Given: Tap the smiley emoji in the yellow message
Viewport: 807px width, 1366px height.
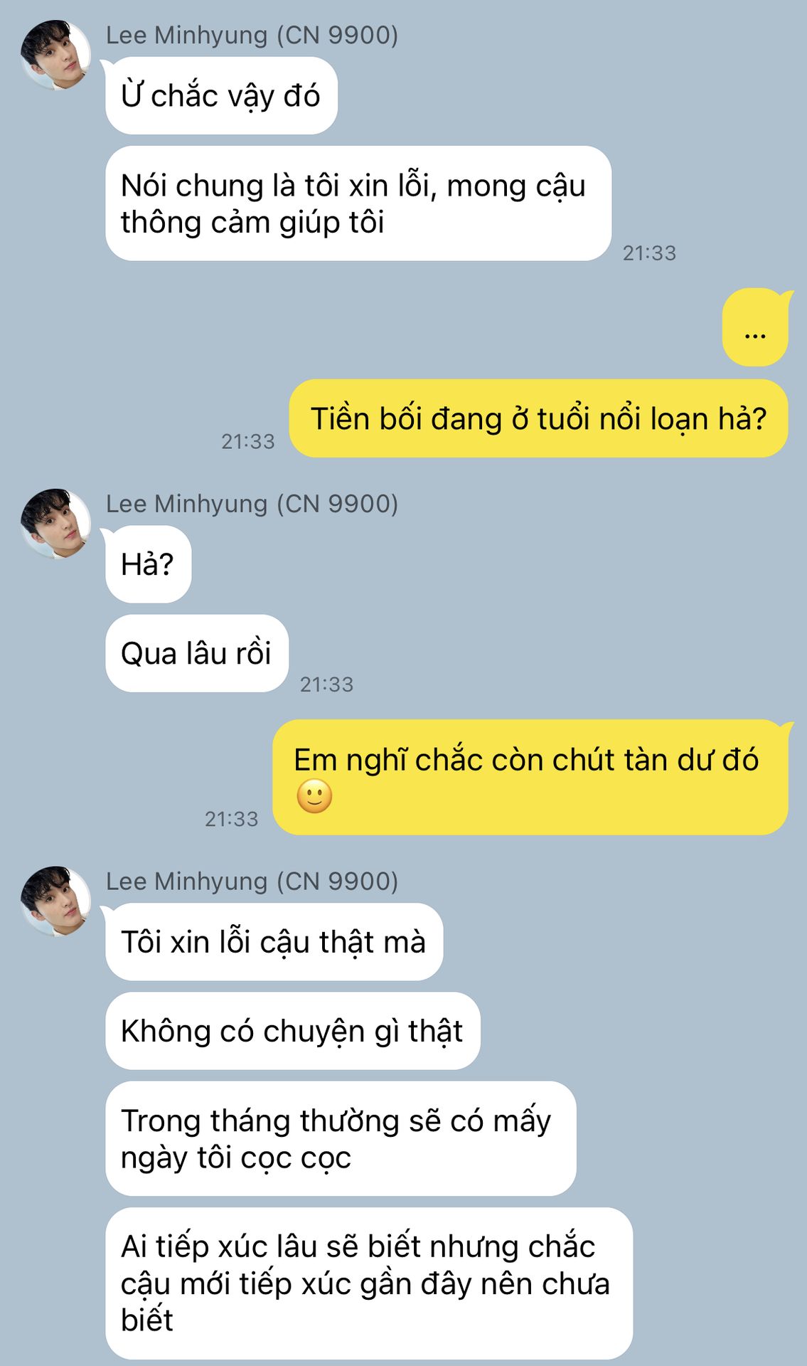Looking at the screenshot, I should 314,796.
